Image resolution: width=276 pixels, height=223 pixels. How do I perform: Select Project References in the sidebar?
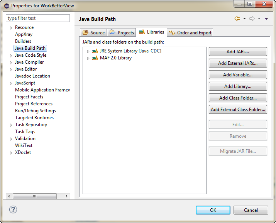click(34, 104)
